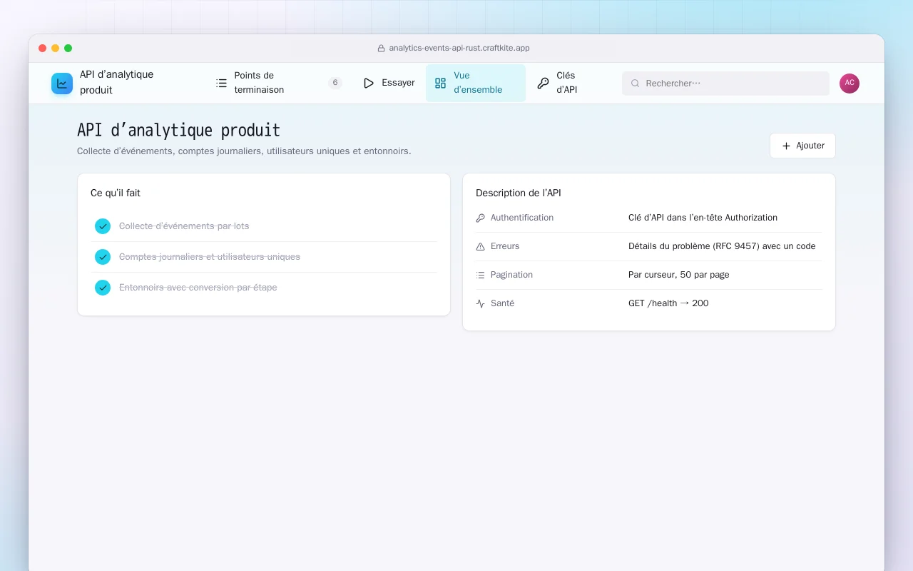
Task: Click the green maximize window button
Action: 68,49
